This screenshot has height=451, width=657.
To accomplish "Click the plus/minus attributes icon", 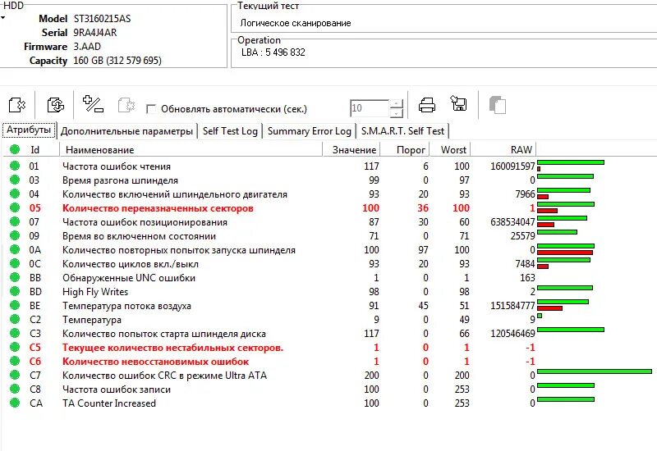I will (93, 104).
